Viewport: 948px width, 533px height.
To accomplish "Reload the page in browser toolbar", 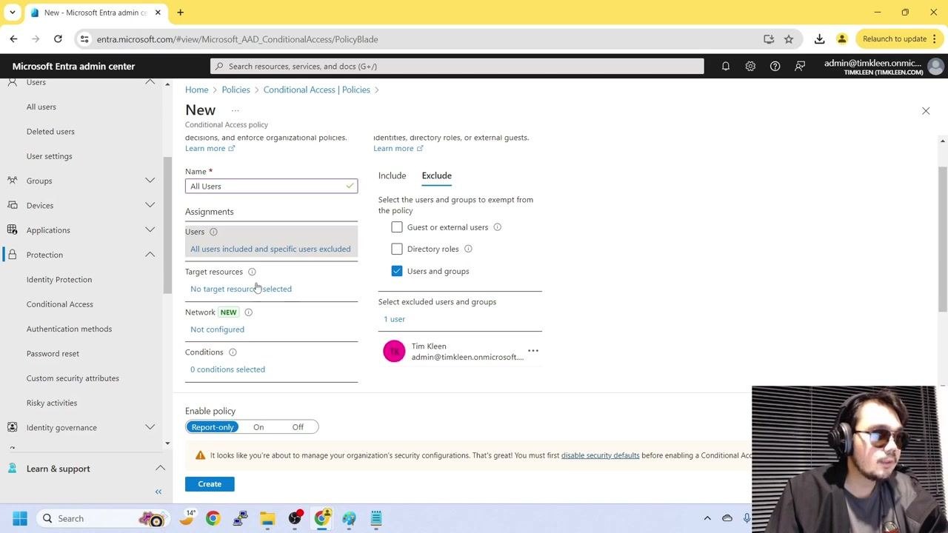I will pyautogui.click(x=58, y=38).
